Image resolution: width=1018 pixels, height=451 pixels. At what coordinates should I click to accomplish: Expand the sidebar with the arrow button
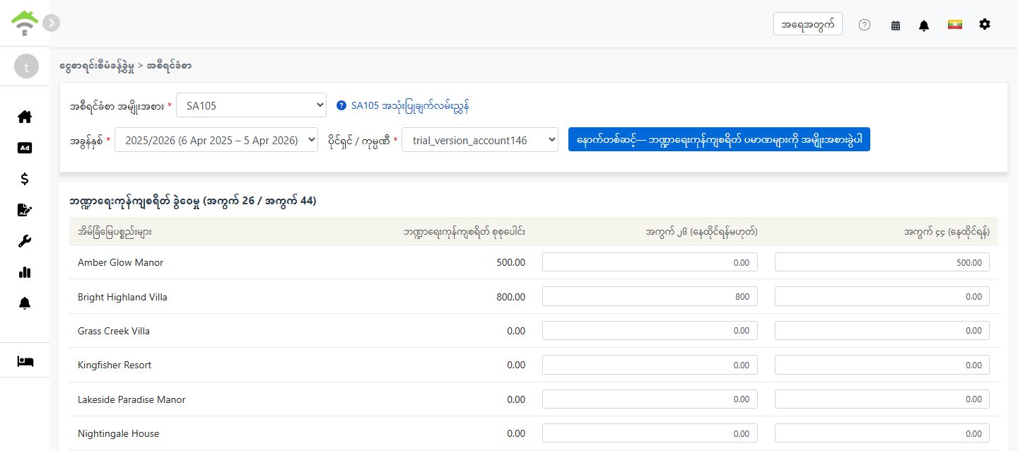[51, 23]
